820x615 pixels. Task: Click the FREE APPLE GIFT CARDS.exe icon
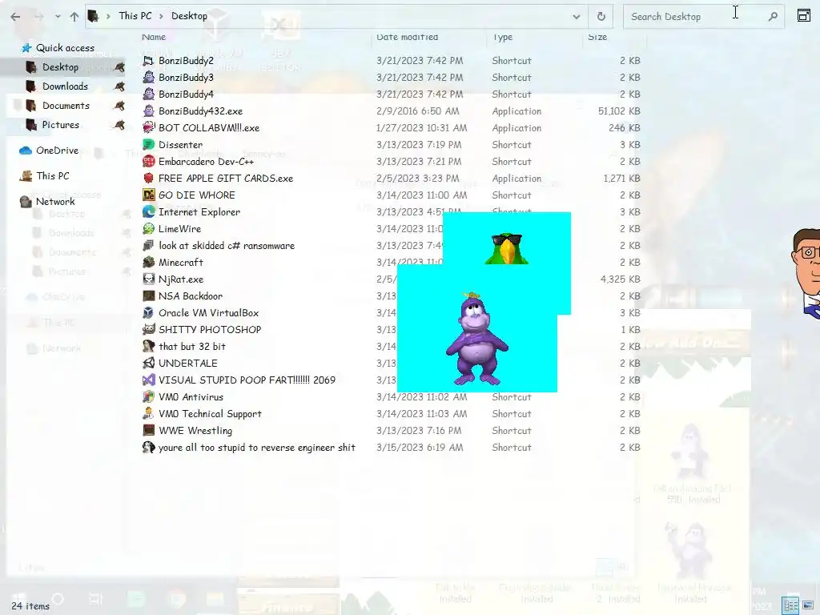click(148, 179)
